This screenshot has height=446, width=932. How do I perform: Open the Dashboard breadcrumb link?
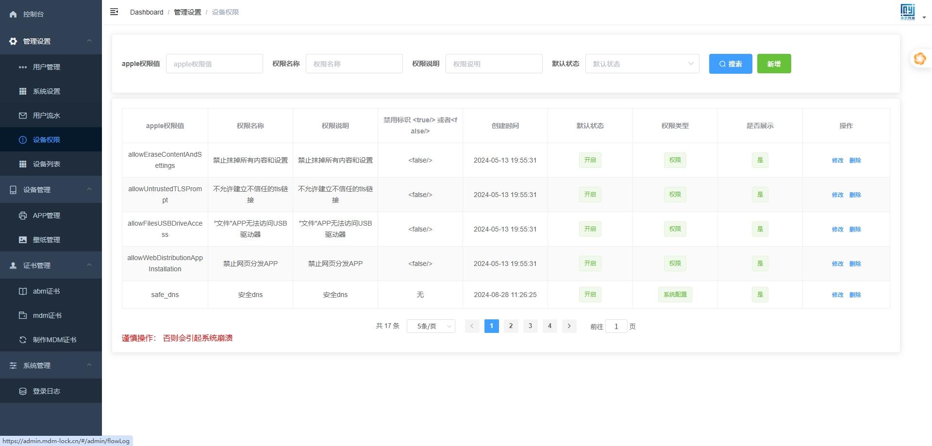(147, 12)
